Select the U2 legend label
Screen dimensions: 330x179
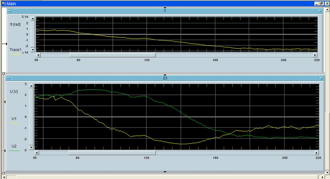click(14, 146)
